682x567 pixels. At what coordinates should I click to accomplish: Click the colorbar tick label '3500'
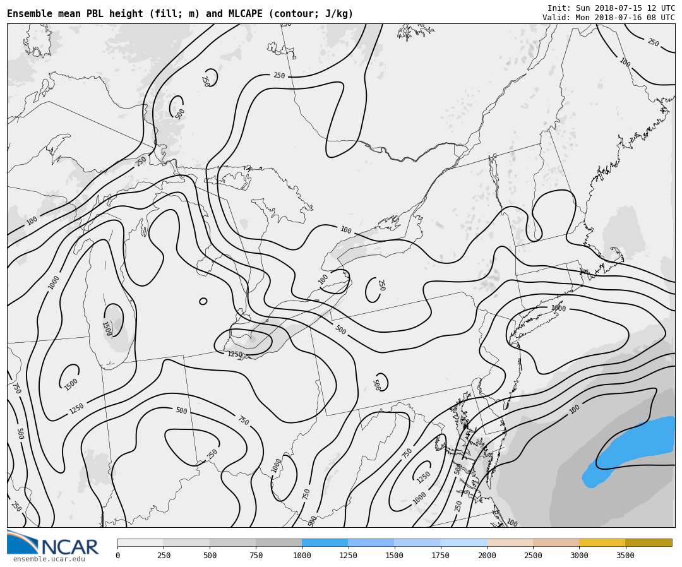(625, 555)
